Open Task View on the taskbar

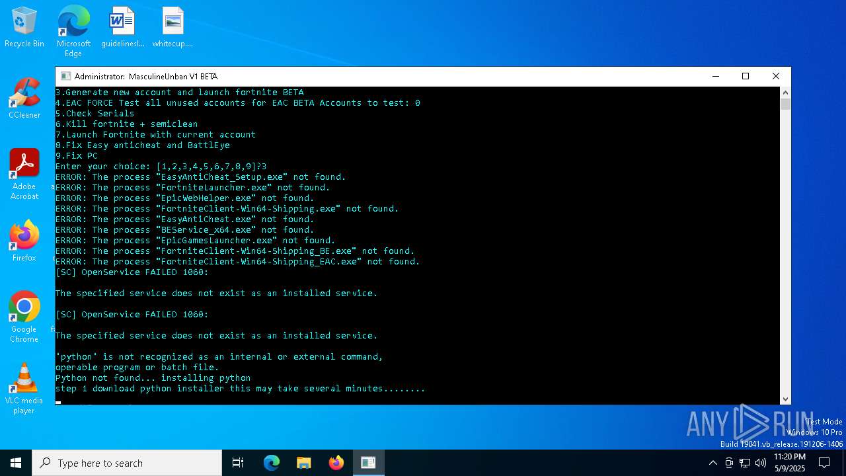tap(238, 463)
